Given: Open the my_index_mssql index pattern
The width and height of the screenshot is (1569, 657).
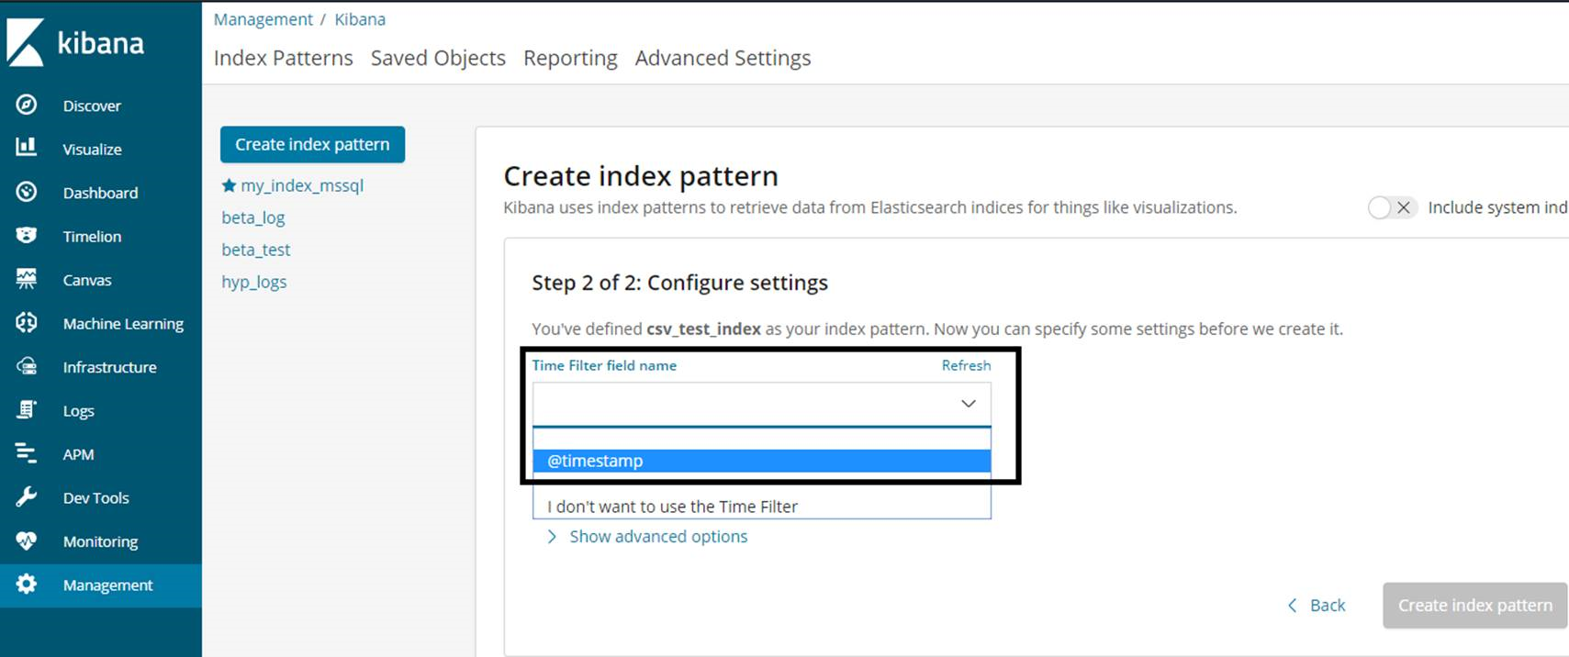Looking at the screenshot, I should pyautogui.click(x=302, y=185).
